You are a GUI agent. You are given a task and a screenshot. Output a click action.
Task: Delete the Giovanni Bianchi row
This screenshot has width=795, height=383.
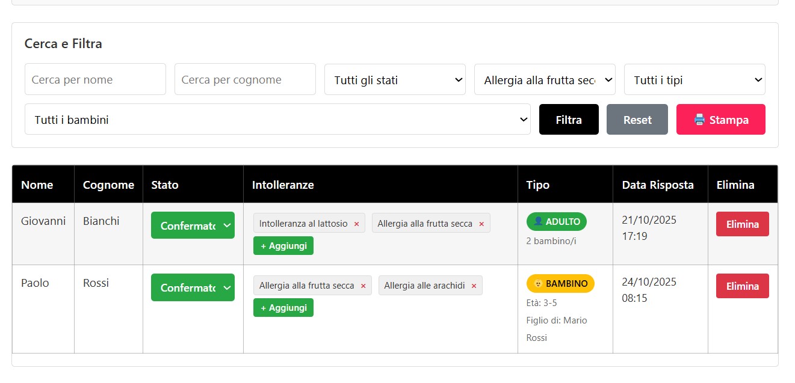(742, 224)
